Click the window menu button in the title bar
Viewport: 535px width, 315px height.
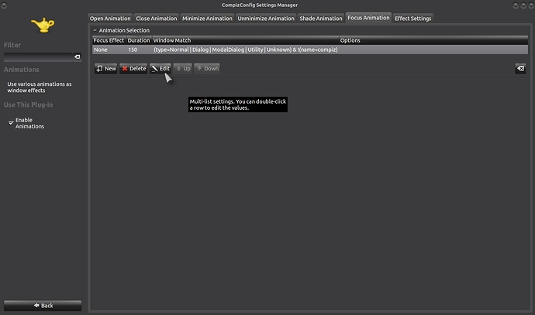click(4, 5)
